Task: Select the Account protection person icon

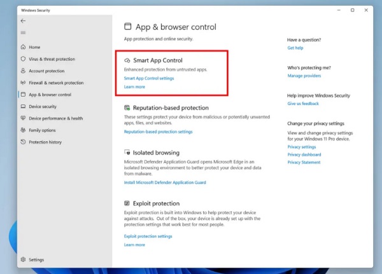Action: pos(24,71)
